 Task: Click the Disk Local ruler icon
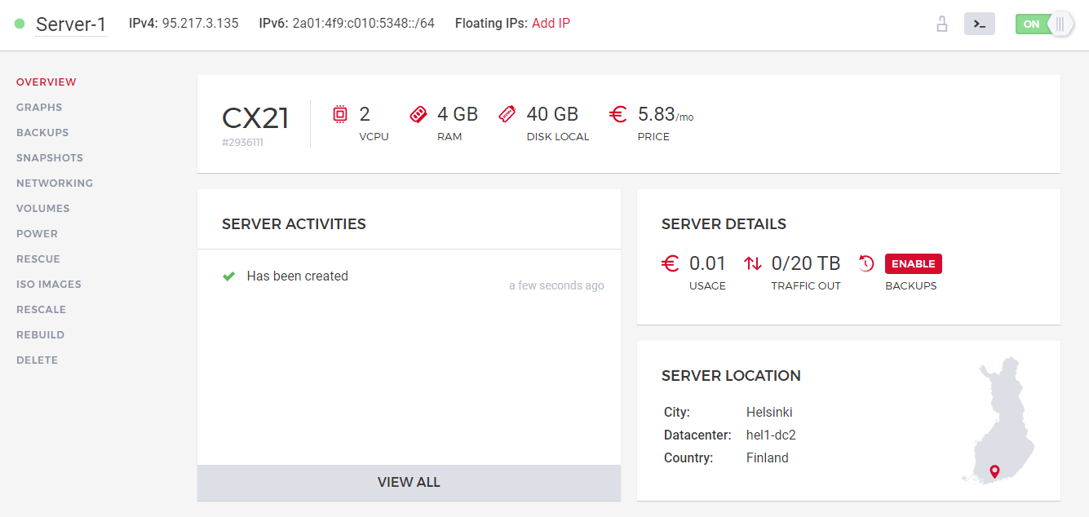[x=507, y=114]
